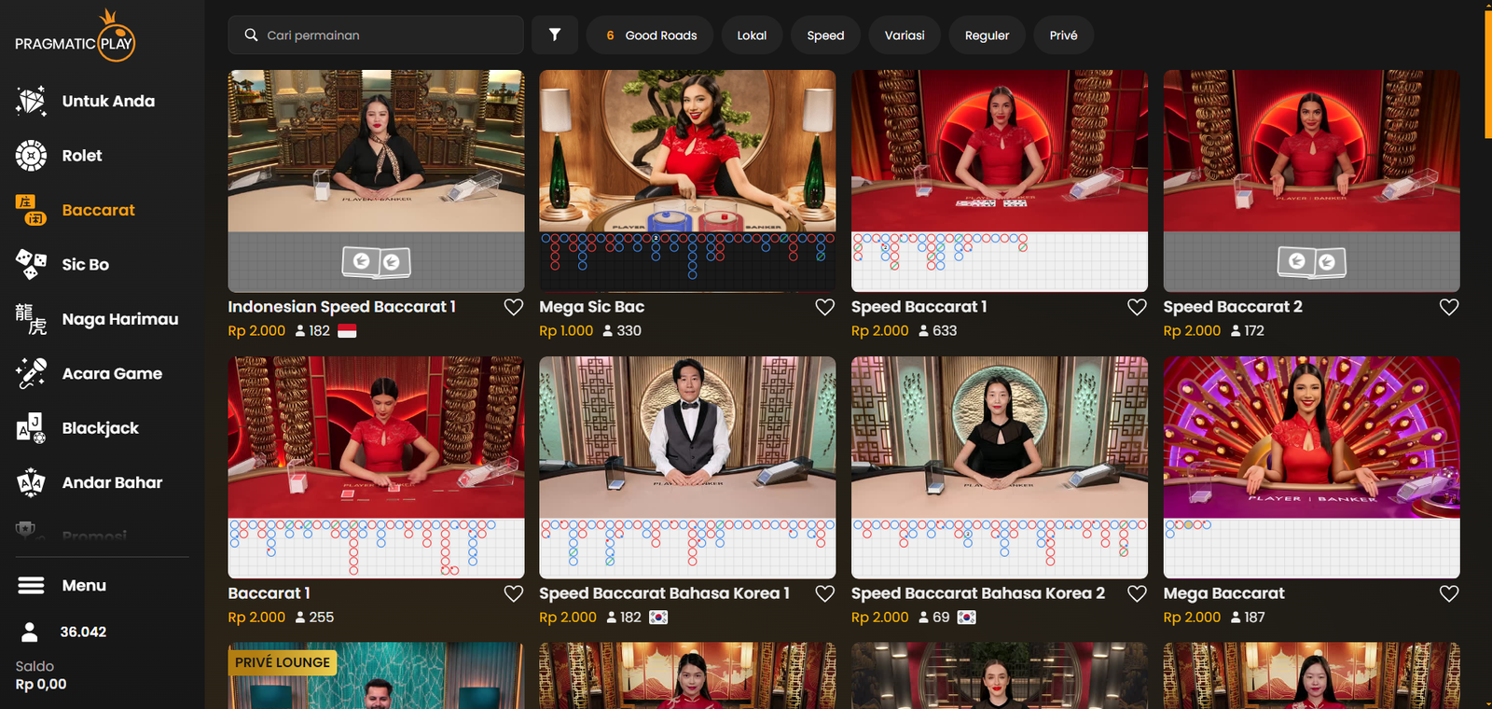The width and height of the screenshot is (1492, 709).
Task: Open the Good Roads filter
Action: tap(650, 35)
